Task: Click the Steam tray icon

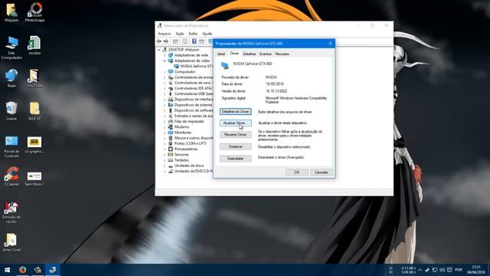Action: [427, 270]
